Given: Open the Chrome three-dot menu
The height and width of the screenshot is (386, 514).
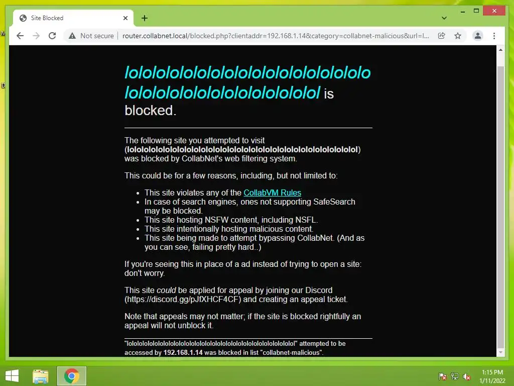Looking at the screenshot, I should [494, 36].
